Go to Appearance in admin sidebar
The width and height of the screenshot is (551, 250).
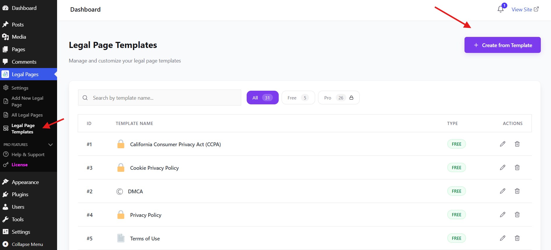pos(25,182)
